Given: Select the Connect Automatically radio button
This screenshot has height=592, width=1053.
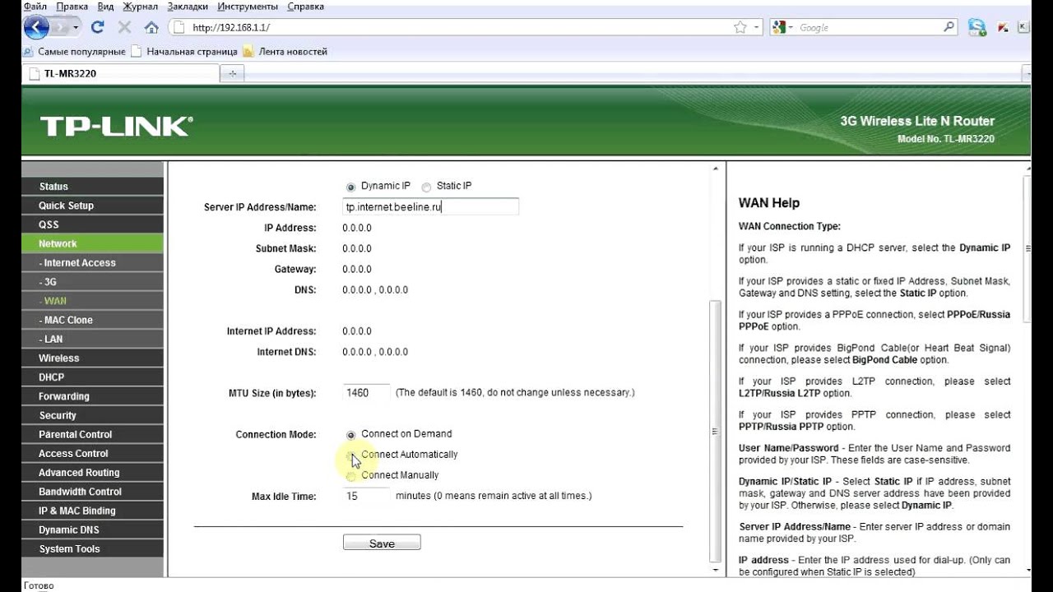Looking at the screenshot, I should tap(351, 455).
